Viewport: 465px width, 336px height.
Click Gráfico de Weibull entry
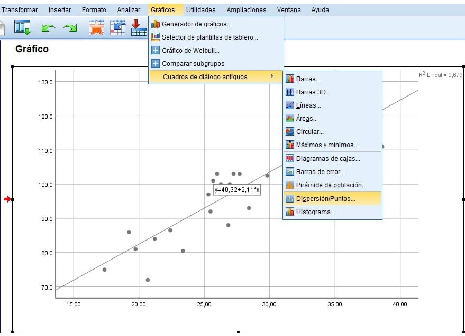tap(190, 51)
